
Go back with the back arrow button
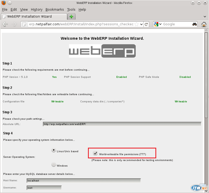5,24
